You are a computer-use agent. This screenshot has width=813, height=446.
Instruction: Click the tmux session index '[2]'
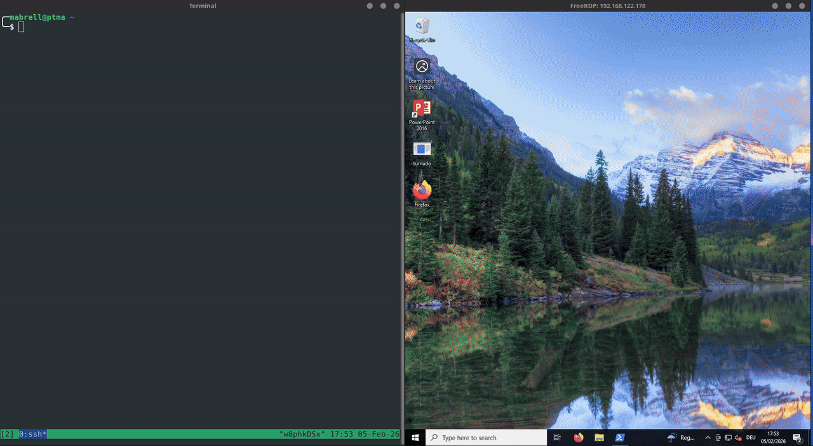click(7, 435)
